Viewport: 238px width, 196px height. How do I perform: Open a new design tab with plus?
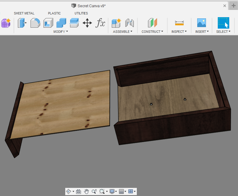(x=233, y=6)
